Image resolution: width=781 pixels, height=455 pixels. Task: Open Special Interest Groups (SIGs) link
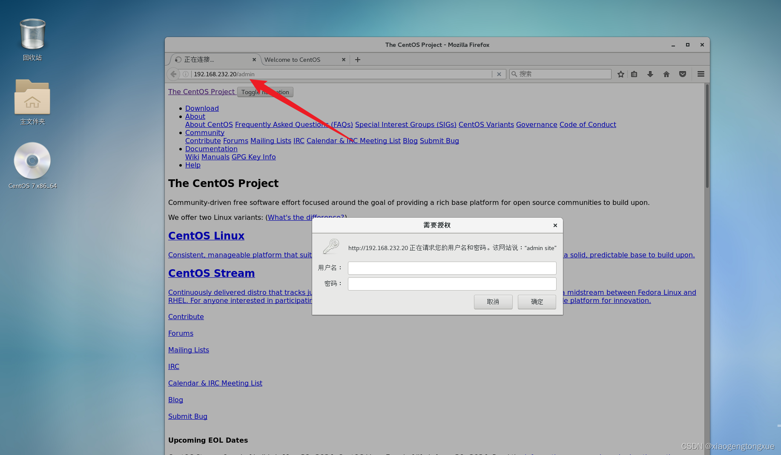(x=406, y=124)
